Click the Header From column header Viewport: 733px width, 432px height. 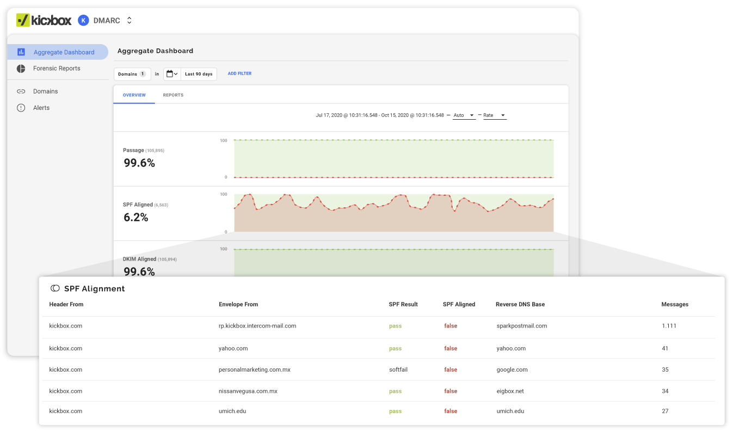coord(66,304)
